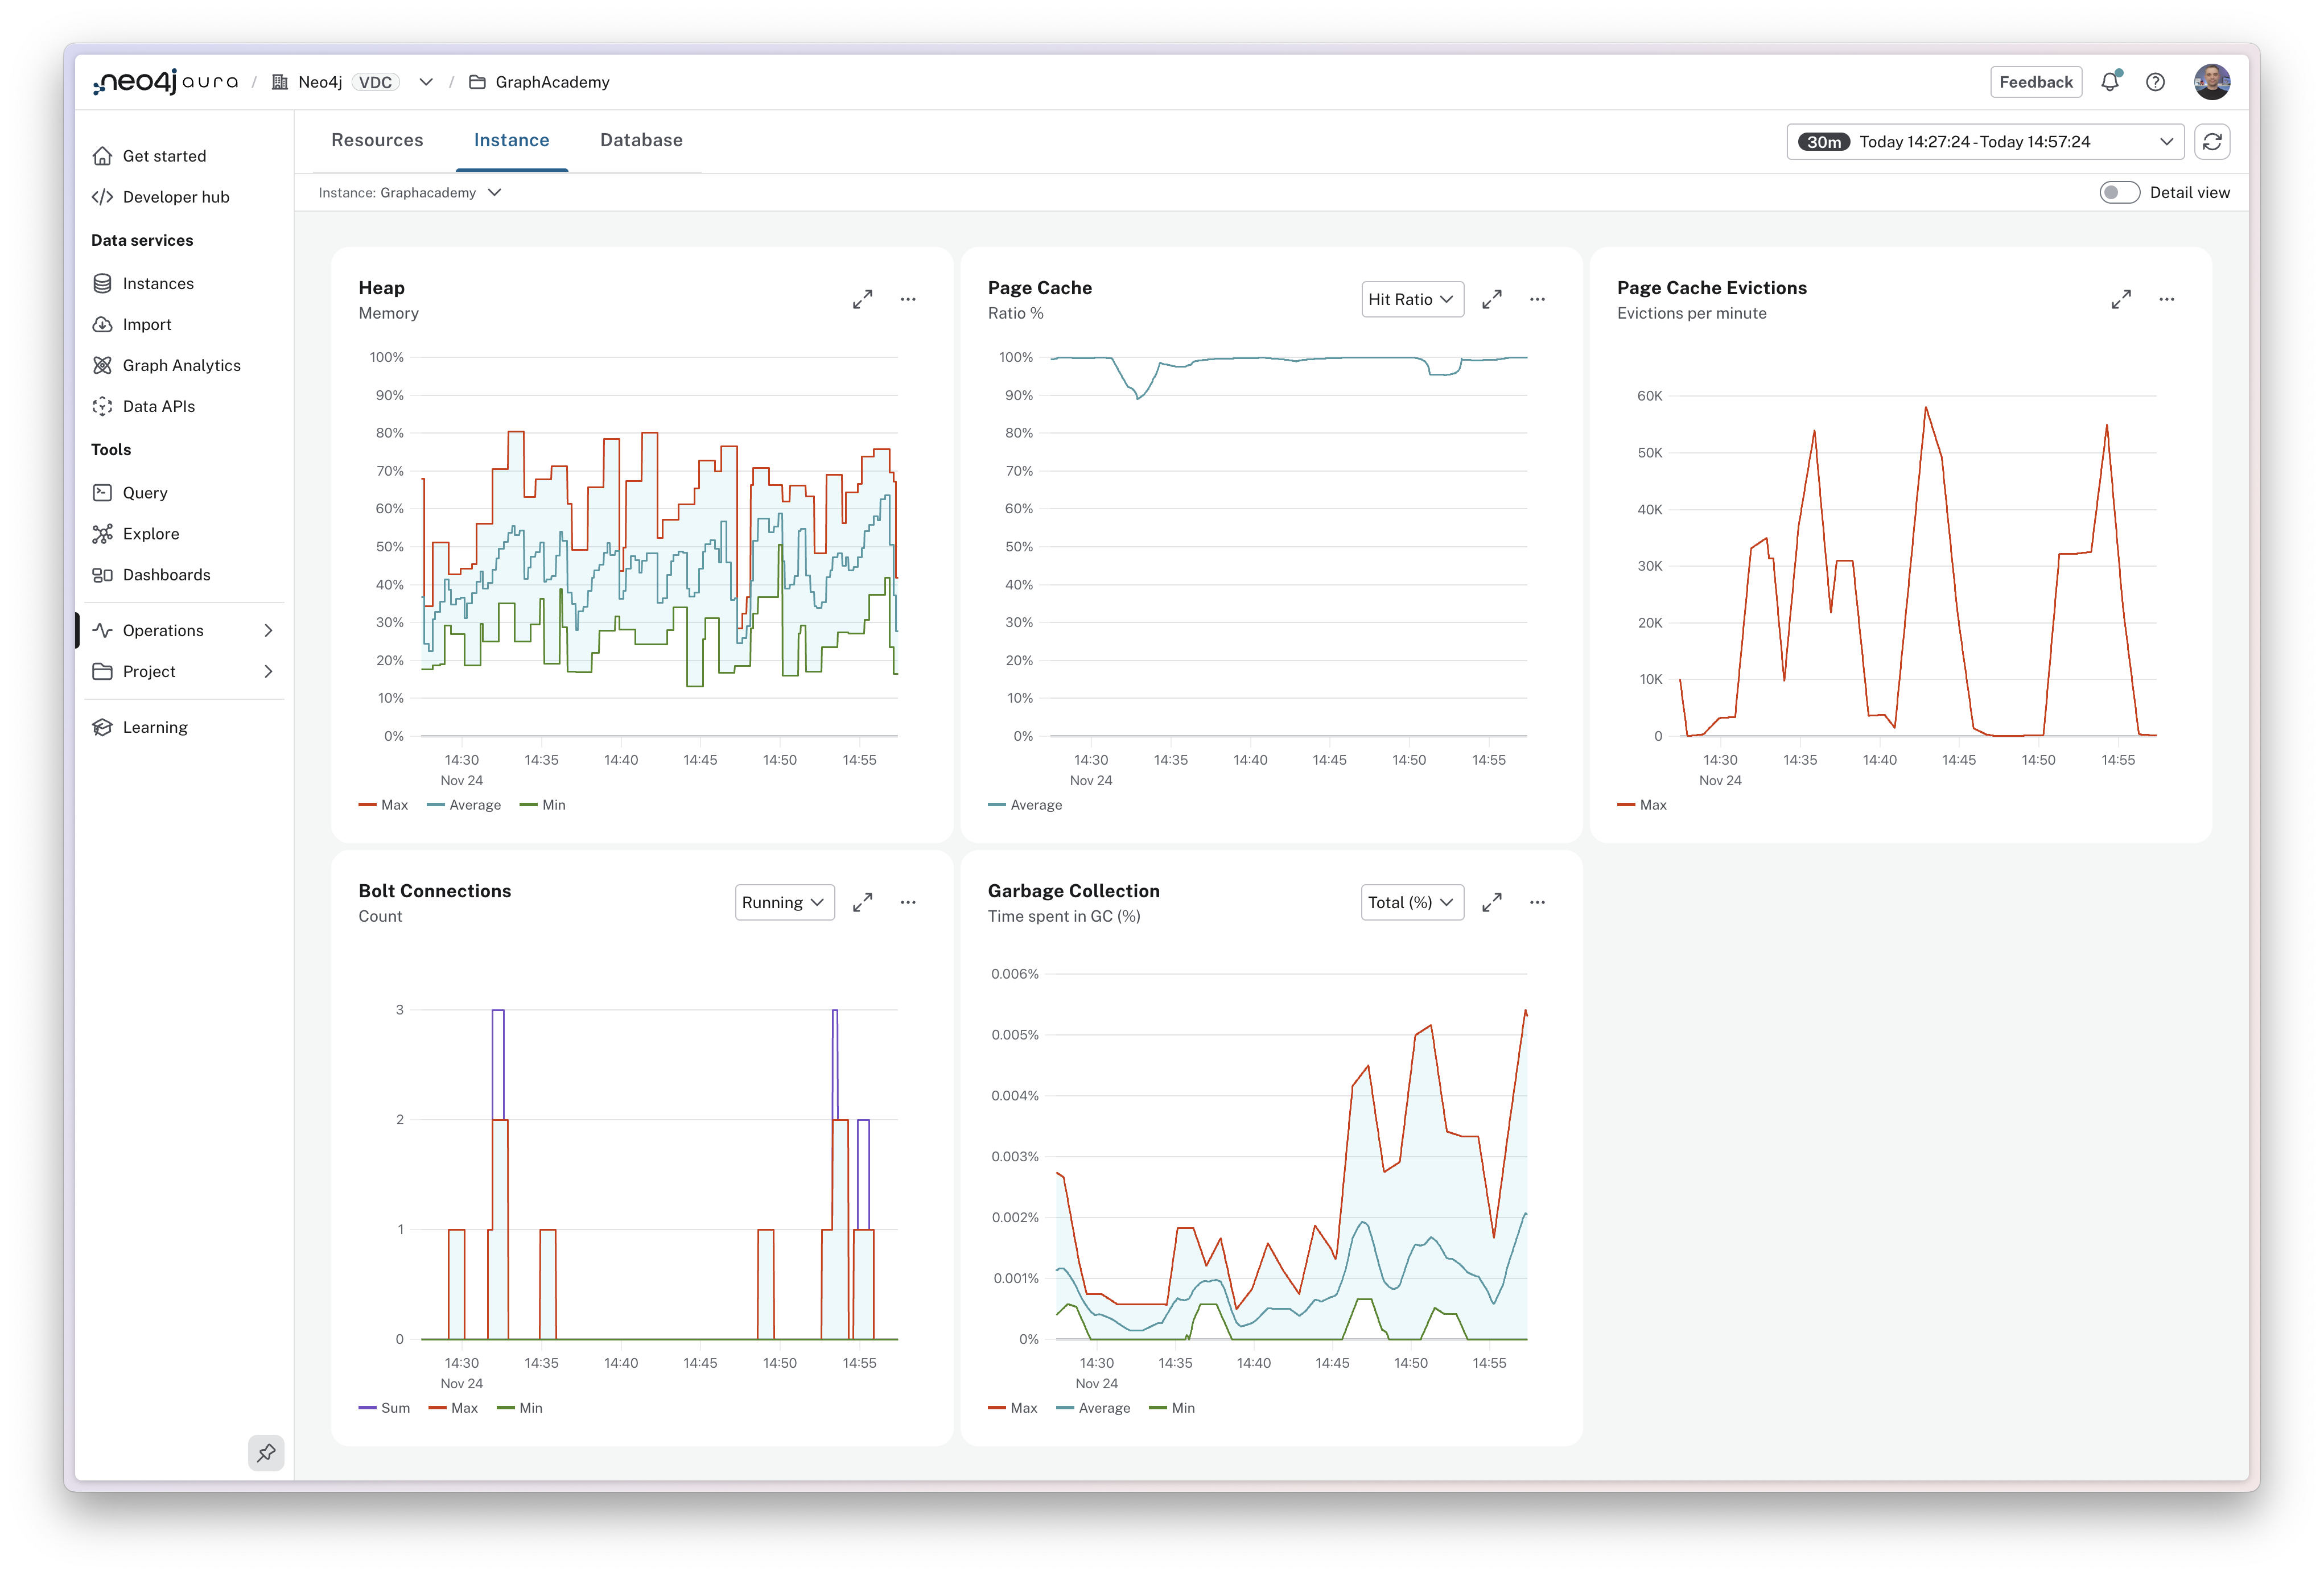
Task: Change Bolt Connections metric from Running
Action: point(784,902)
